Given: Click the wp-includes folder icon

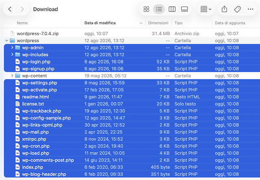Looking at the screenshot, I should point(17,55).
